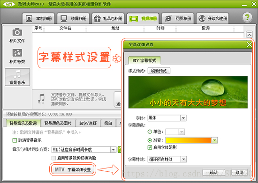This screenshot has width=258, height=183.
Task: Toggle 启用背景视频切换功能 checkbox
Action: [x=53, y=158]
